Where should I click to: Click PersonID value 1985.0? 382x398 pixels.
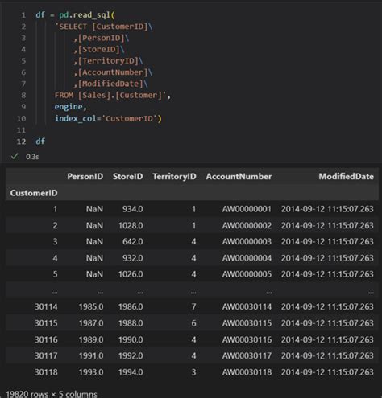pos(91,306)
